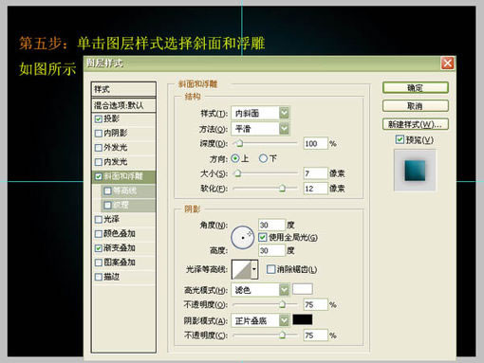Enable the 等高线 sub-option checkbox
The image size is (484, 363).
coord(107,191)
